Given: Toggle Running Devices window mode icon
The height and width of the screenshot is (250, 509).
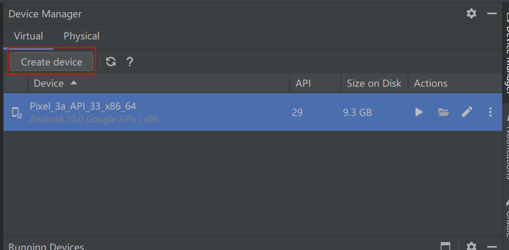Looking at the screenshot, I should pos(445,246).
